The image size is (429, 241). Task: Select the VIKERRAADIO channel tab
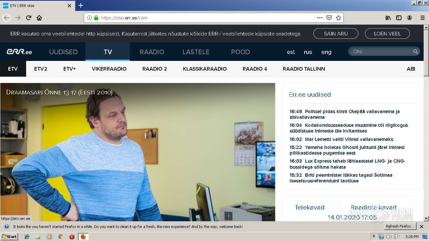tap(109, 69)
